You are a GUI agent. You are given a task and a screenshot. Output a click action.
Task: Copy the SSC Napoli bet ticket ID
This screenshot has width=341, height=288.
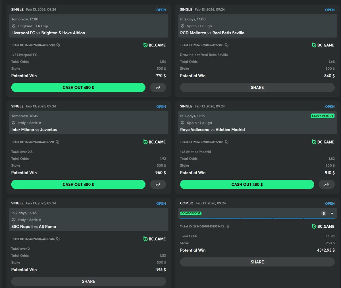click(x=58, y=239)
